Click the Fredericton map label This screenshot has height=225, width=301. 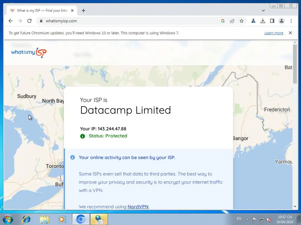point(277,110)
